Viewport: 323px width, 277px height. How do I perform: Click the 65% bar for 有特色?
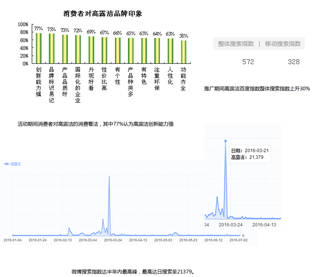click(x=144, y=51)
